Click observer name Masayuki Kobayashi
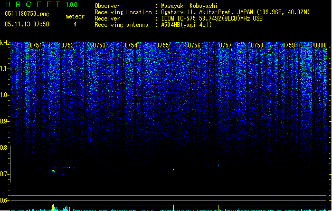This screenshot has height=211, width=332. tap(189, 6)
